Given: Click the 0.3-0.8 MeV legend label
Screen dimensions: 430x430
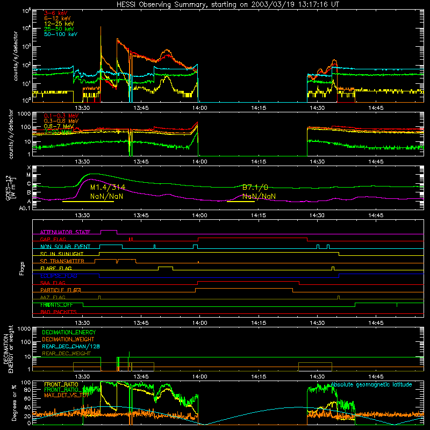Looking at the screenshot, I should tap(61, 121).
